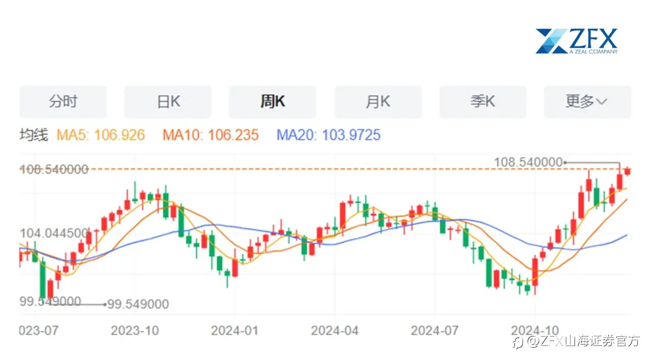Click the 均线 label
The image size is (647, 364).
(x=33, y=135)
